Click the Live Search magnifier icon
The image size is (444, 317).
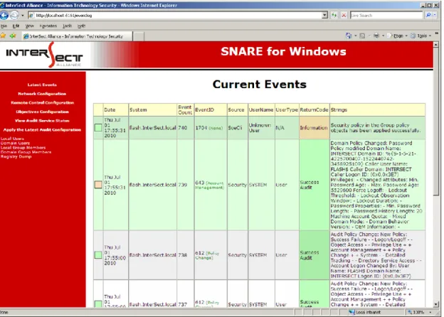[428, 15]
